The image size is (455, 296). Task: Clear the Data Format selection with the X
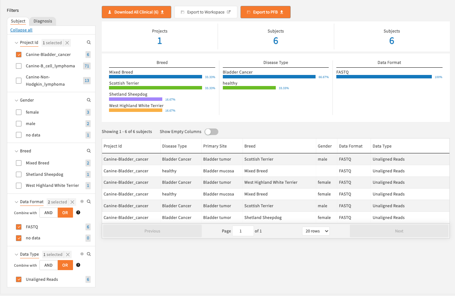73,201
